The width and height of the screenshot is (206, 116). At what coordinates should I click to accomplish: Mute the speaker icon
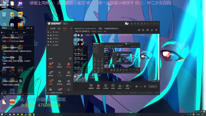pos(127,86)
